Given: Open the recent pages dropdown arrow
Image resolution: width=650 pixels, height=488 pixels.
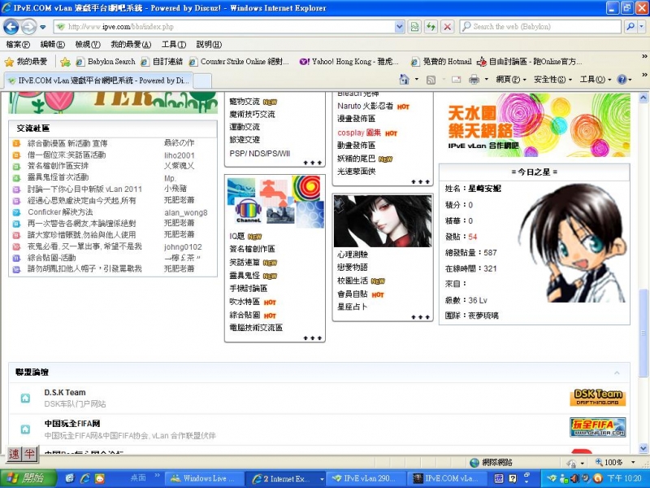Looking at the screenshot, I should pyautogui.click(x=43, y=28).
